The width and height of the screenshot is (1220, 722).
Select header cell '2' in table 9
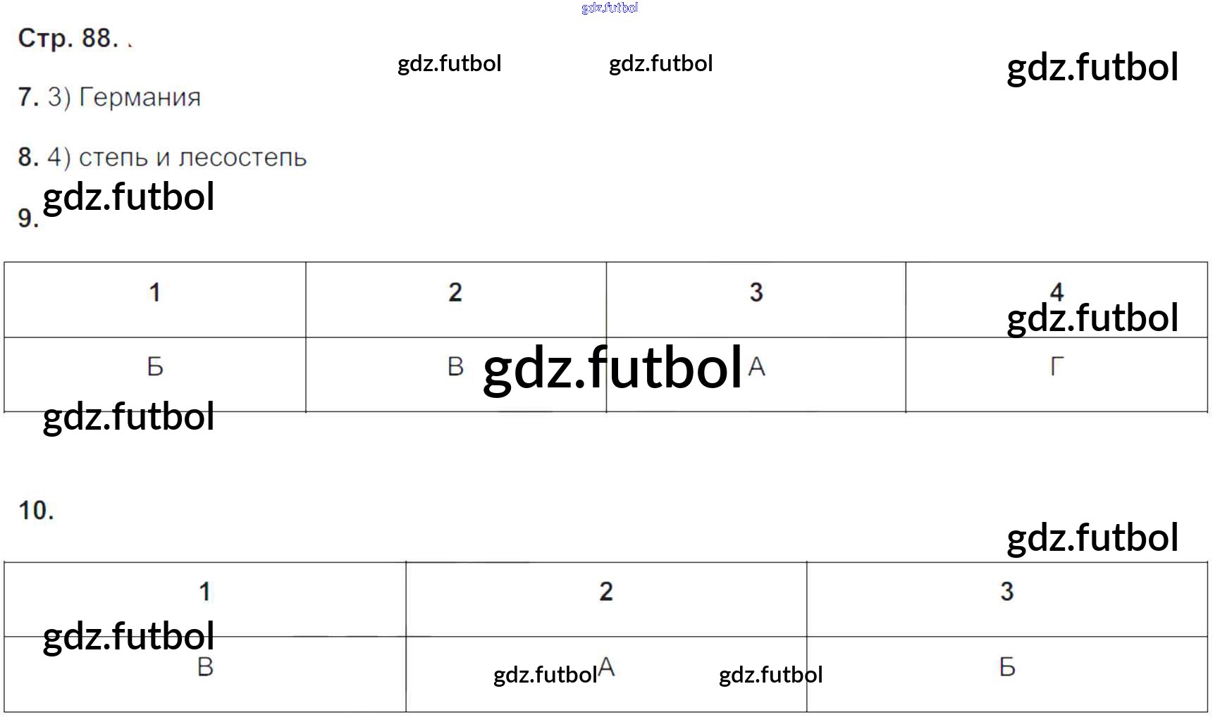pyautogui.click(x=455, y=292)
